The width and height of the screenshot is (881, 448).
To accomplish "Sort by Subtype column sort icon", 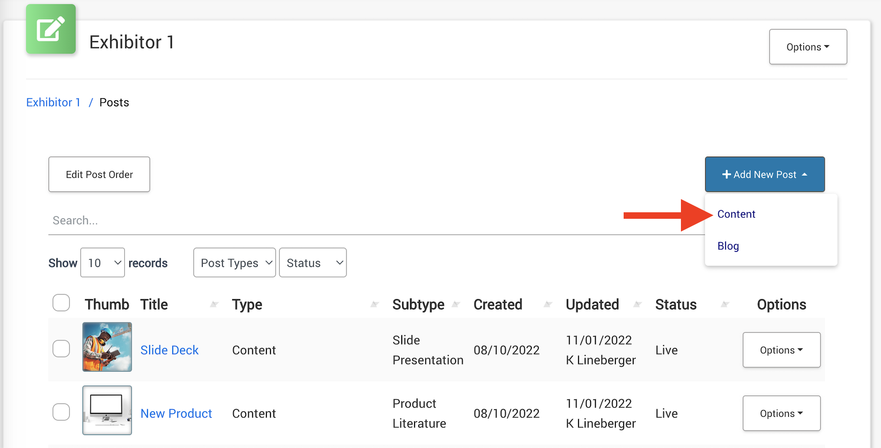I will click(456, 304).
